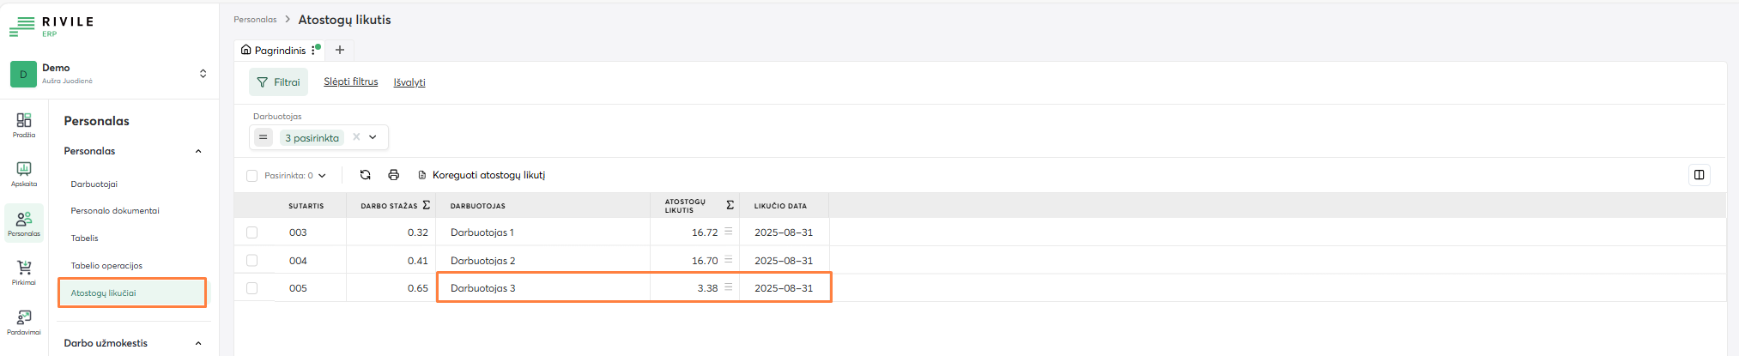1739x356 pixels.
Task: Clear the Darbuotojas filter selection with X
Action: pyautogui.click(x=356, y=137)
